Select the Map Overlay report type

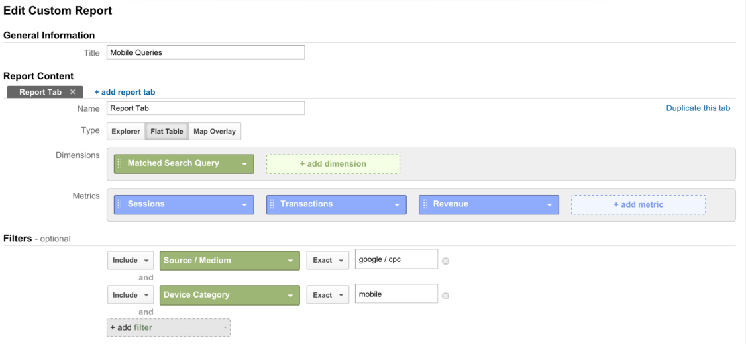(x=215, y=132)
